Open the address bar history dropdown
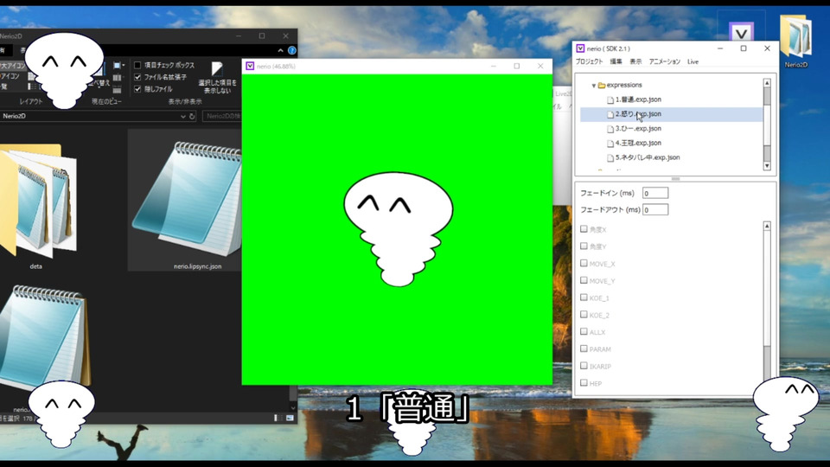The width and height of the screenshot is (830, 467). [x=182, y=117]
